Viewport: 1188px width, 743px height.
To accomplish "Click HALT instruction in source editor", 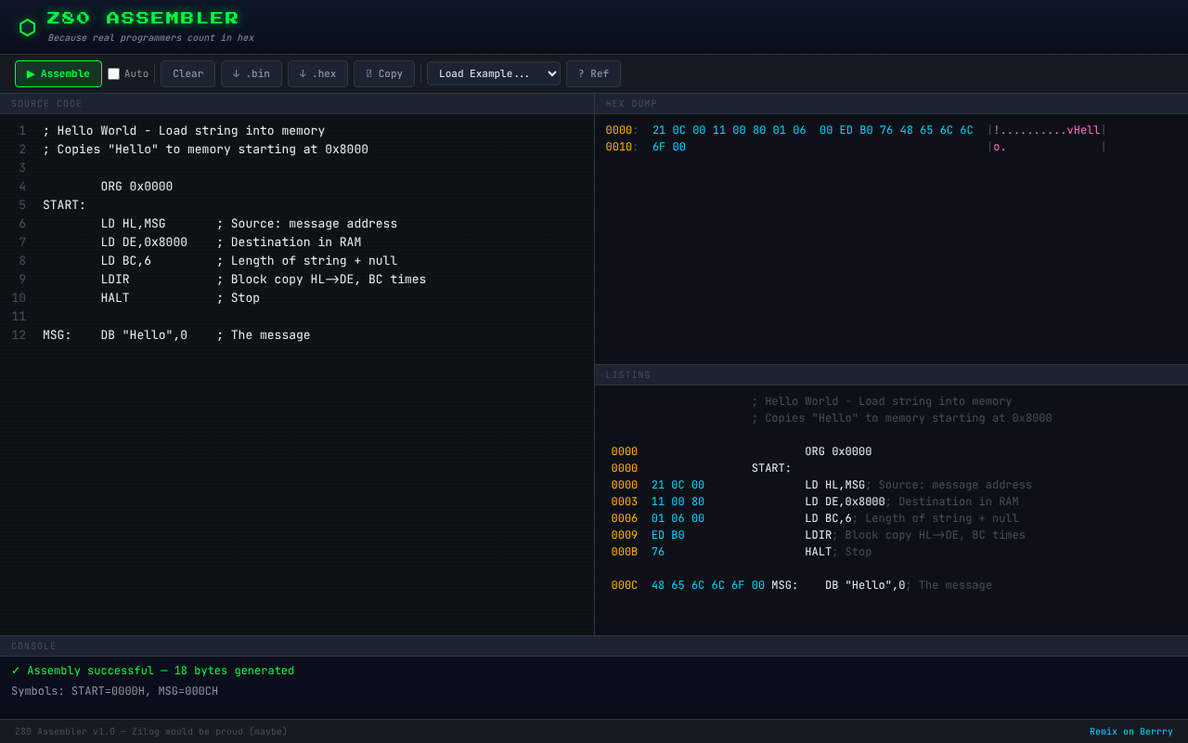I will tap(115, 298).
